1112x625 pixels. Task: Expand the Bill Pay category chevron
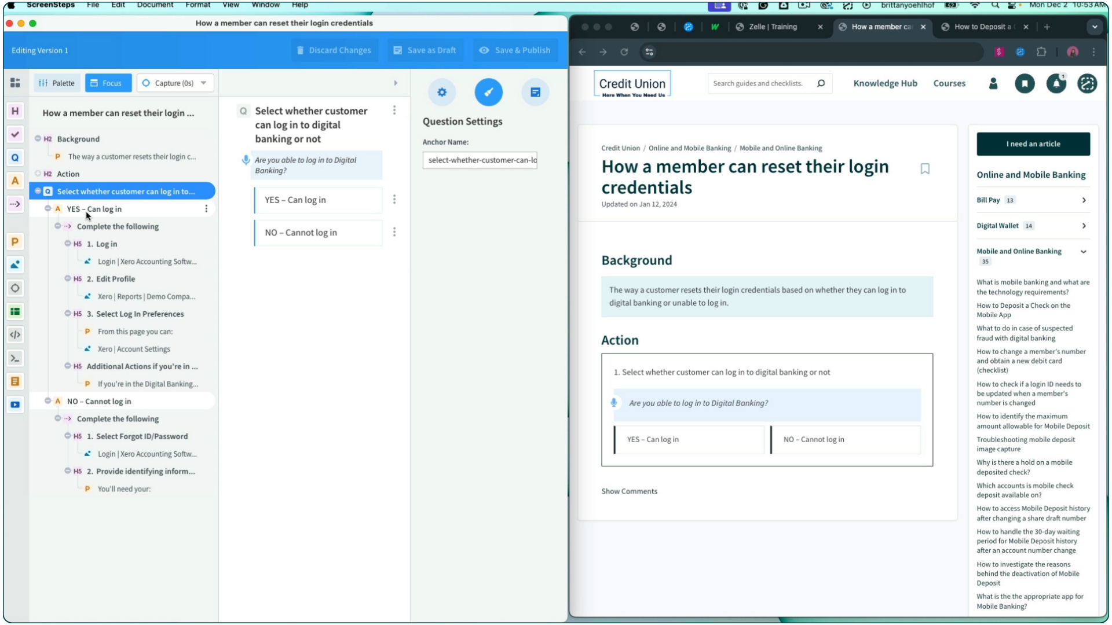coord(1084,200)
